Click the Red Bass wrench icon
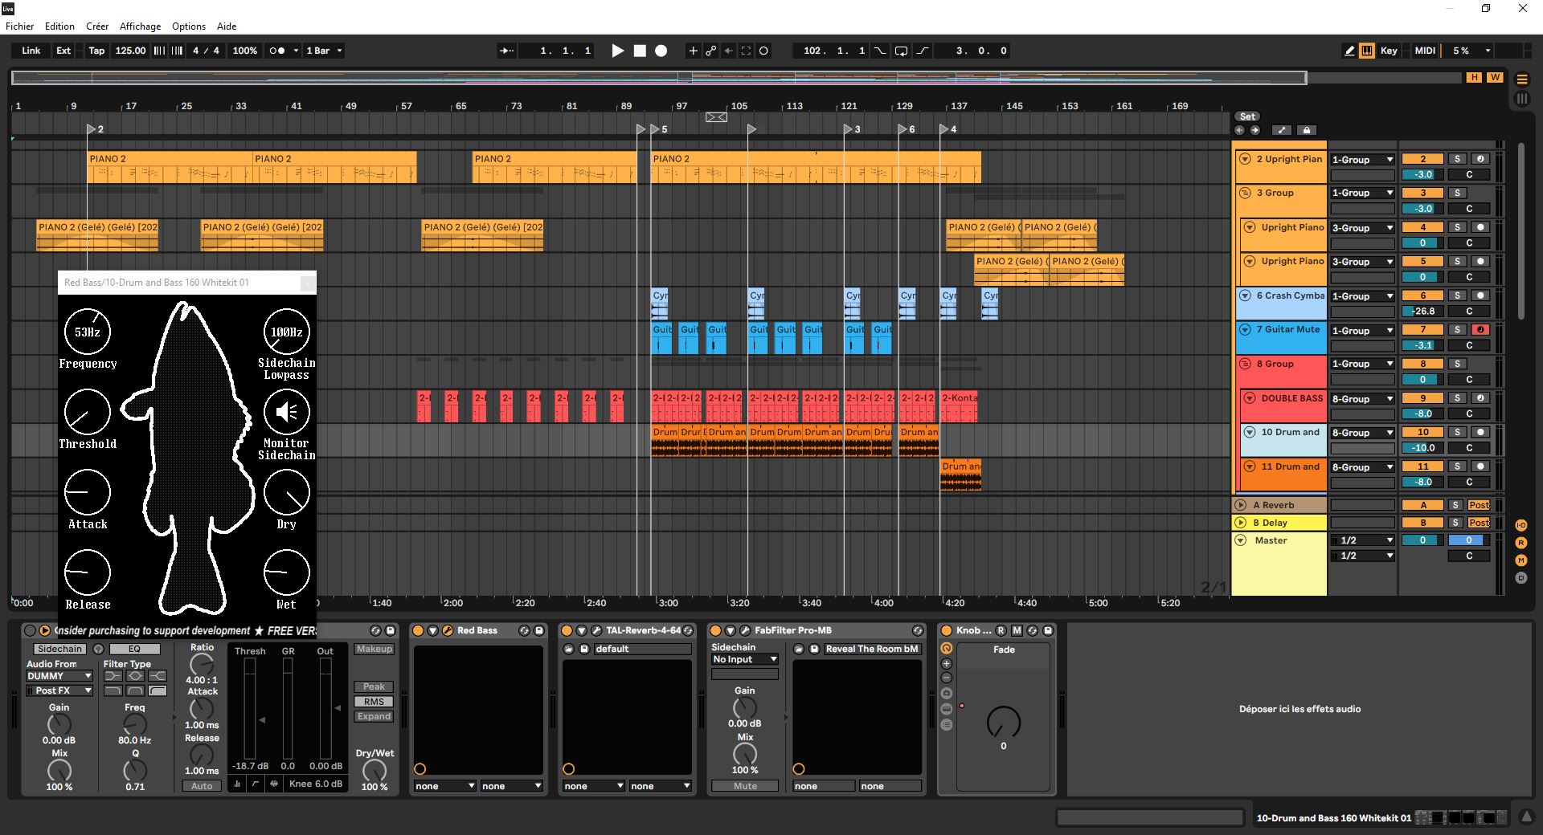The width and height of the screenshot is (1543, 835). point(448,630)
